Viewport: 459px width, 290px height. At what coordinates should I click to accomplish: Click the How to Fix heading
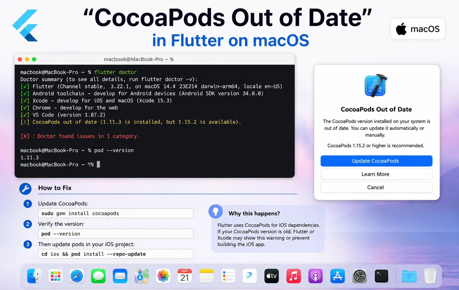55,188
